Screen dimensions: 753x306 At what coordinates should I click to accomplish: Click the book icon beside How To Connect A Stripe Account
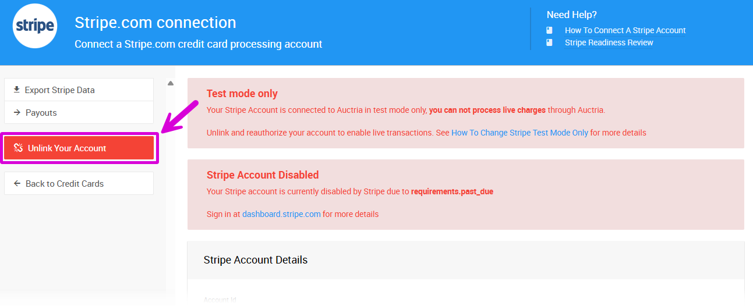pyautogui.click(x=549, y=30)
